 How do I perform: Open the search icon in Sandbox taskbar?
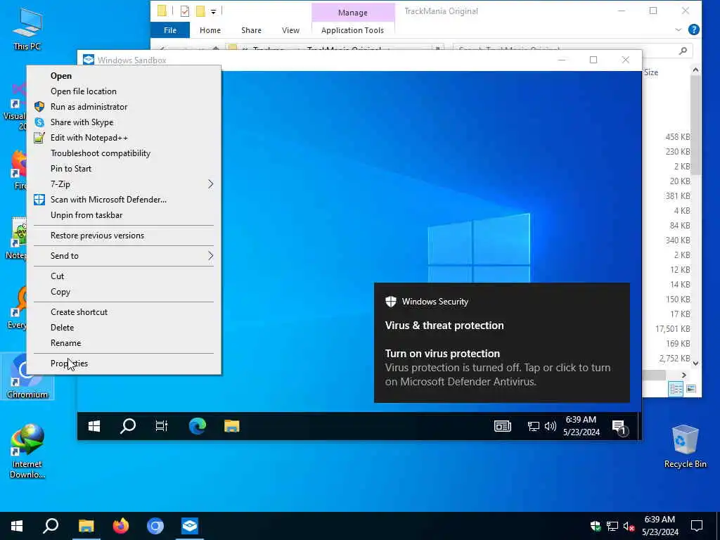(x=128, y=427)
